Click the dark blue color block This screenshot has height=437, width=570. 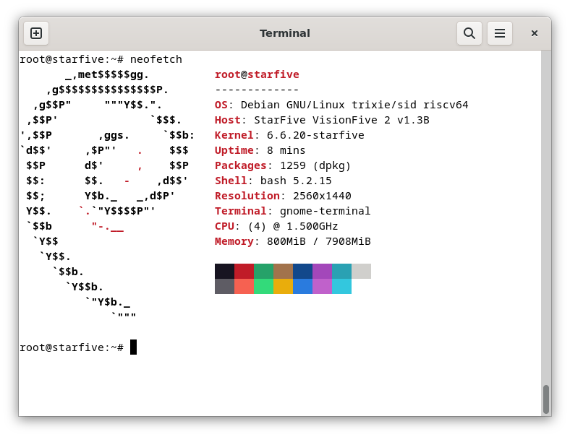303,271
